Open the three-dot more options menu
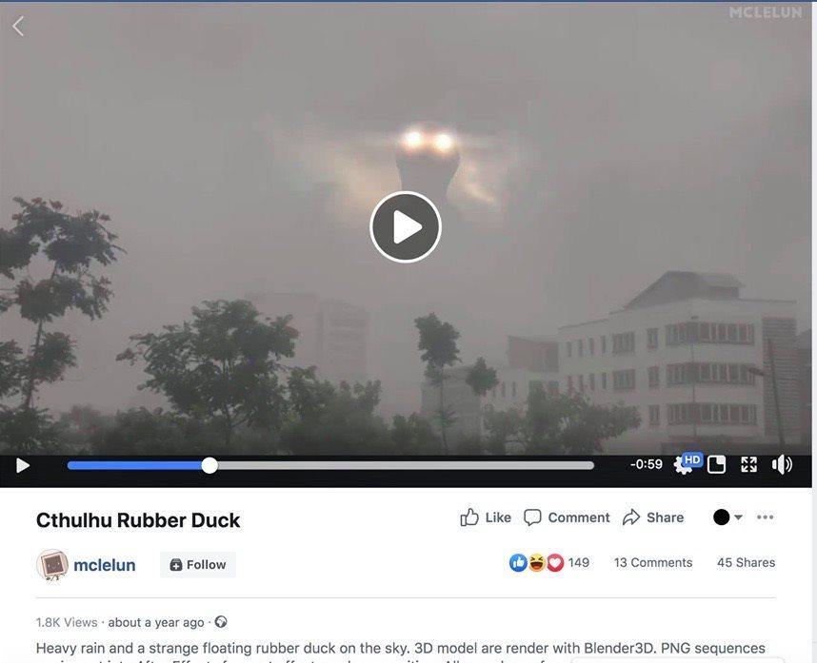The width and height of the screenshot is (817, 663). tap(765, 517)
